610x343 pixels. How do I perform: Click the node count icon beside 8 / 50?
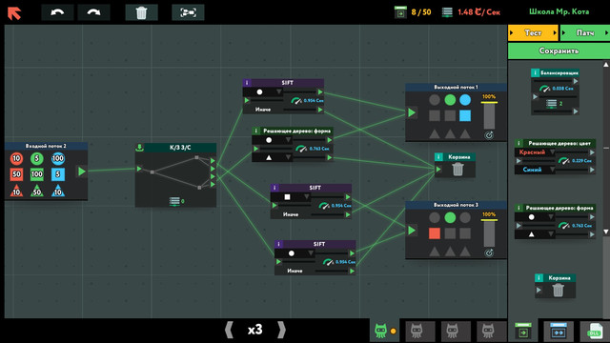(400, 12)
